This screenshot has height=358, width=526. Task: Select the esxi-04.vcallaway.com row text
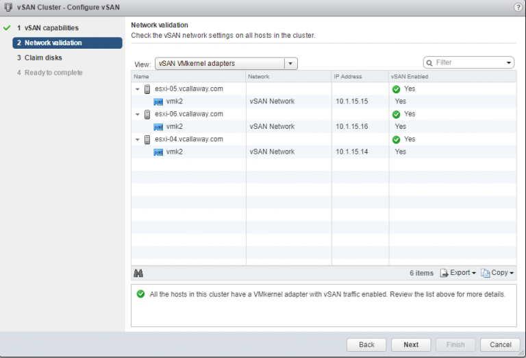coord(189,139)
